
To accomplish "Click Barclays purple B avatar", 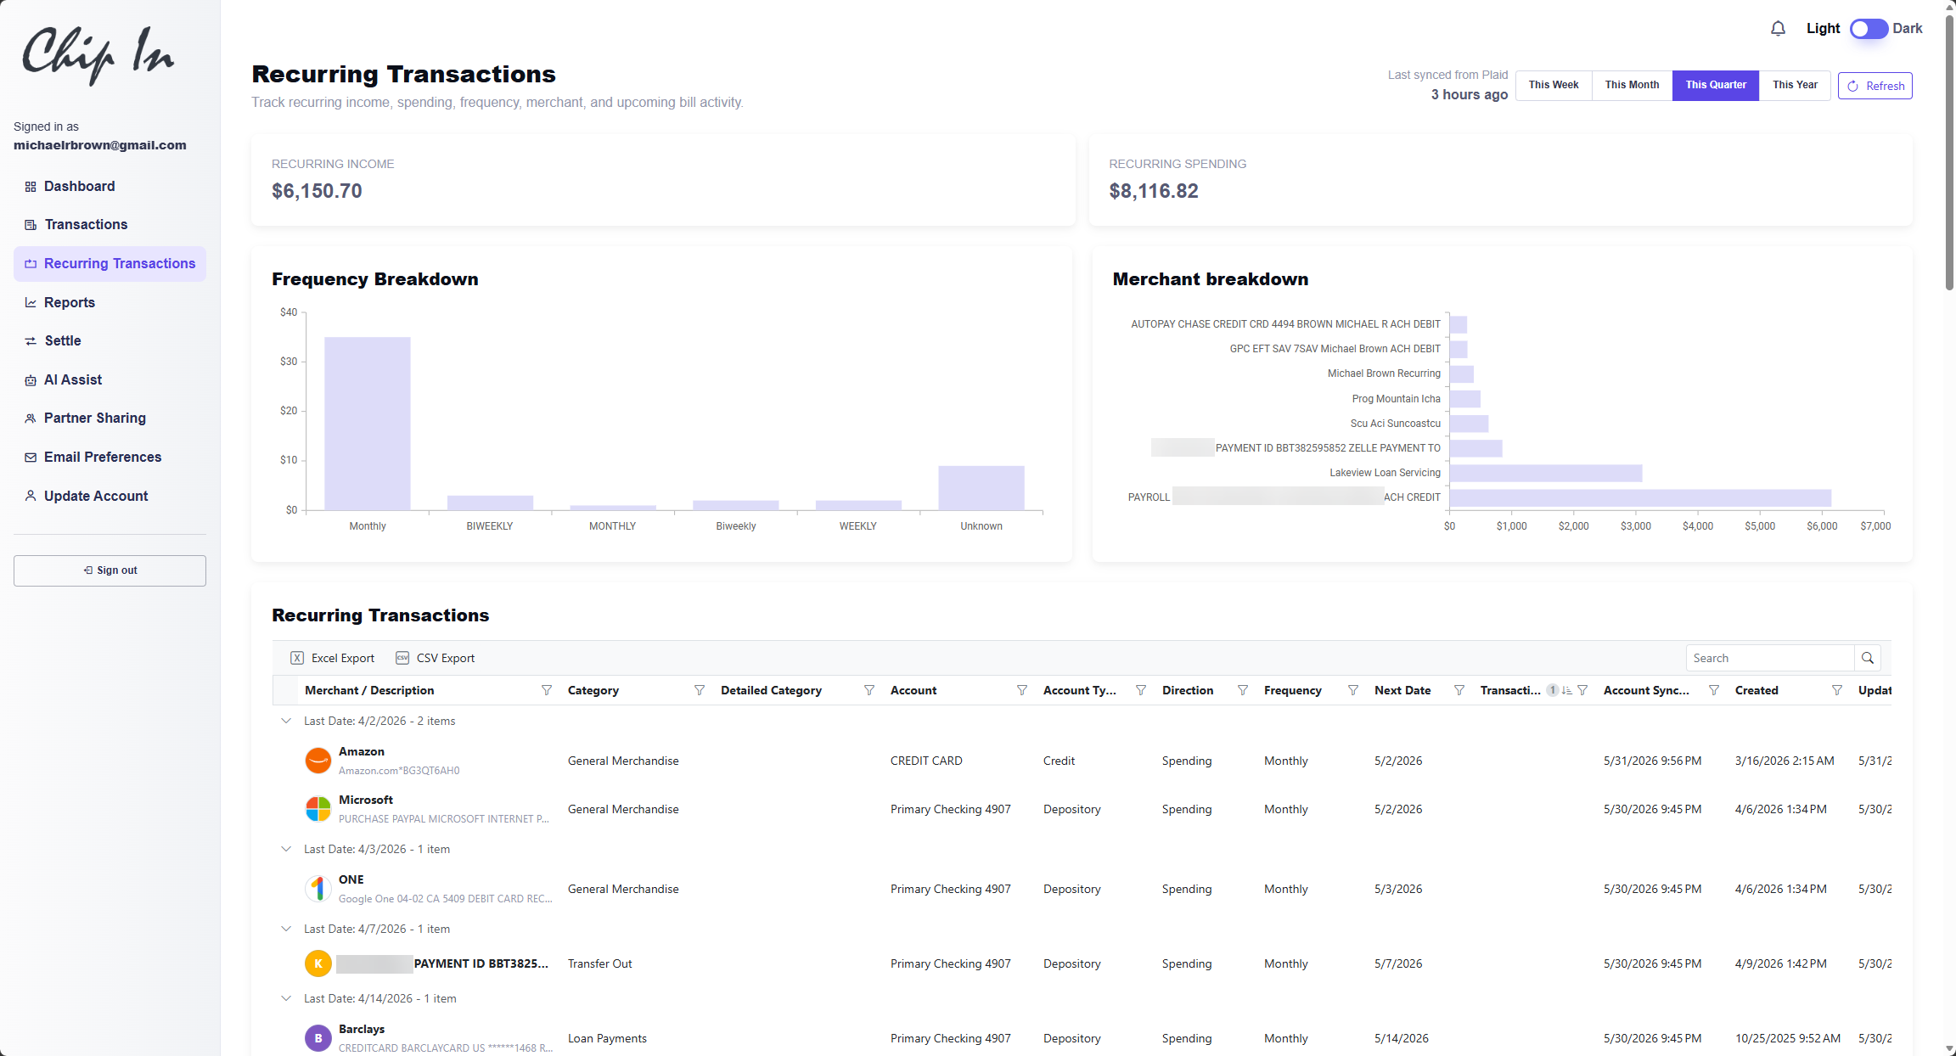I will point(318,1038).
